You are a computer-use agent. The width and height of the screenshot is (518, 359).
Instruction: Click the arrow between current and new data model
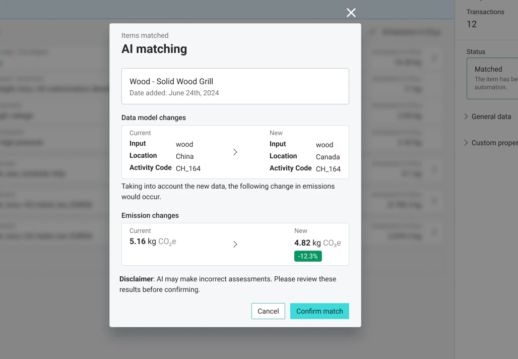coord(235,152)
